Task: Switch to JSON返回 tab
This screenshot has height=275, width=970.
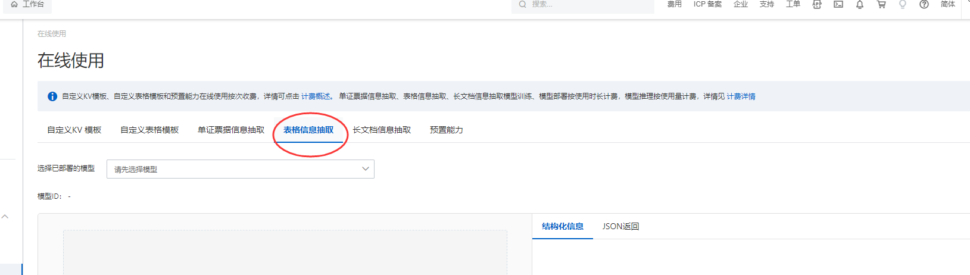Action: pos(620,226)
